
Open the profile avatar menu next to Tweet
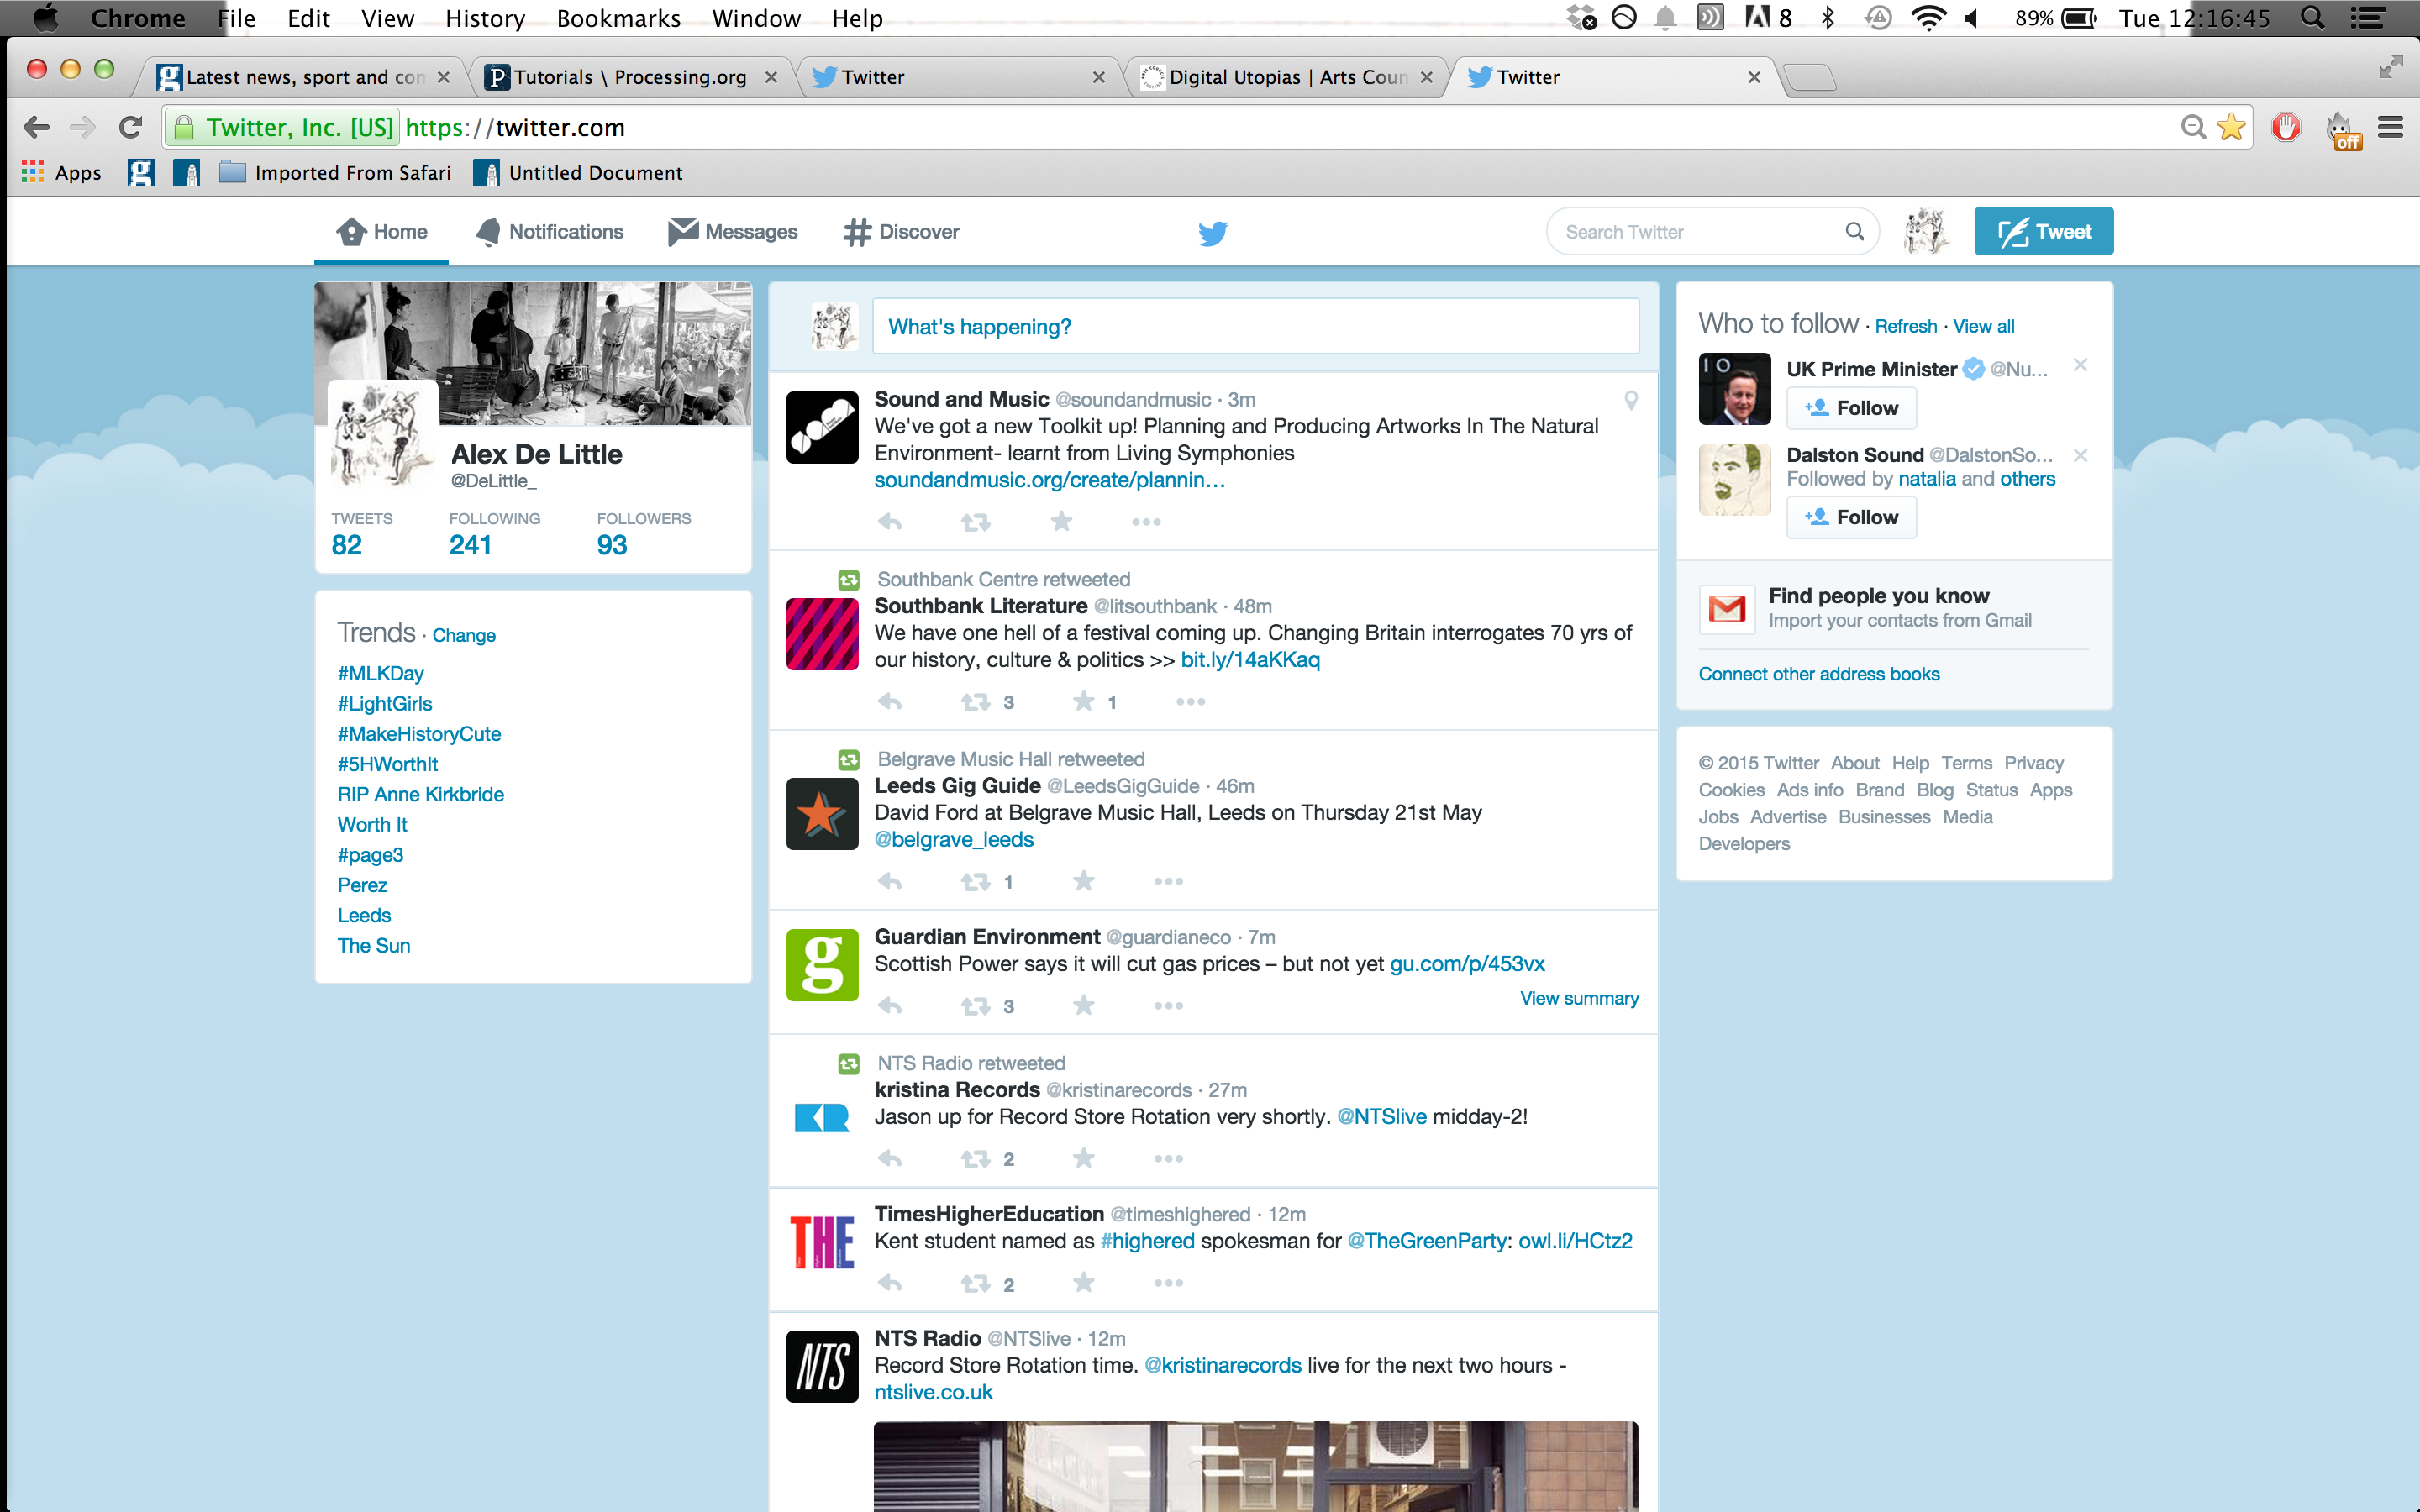(x=1925, y=232)
